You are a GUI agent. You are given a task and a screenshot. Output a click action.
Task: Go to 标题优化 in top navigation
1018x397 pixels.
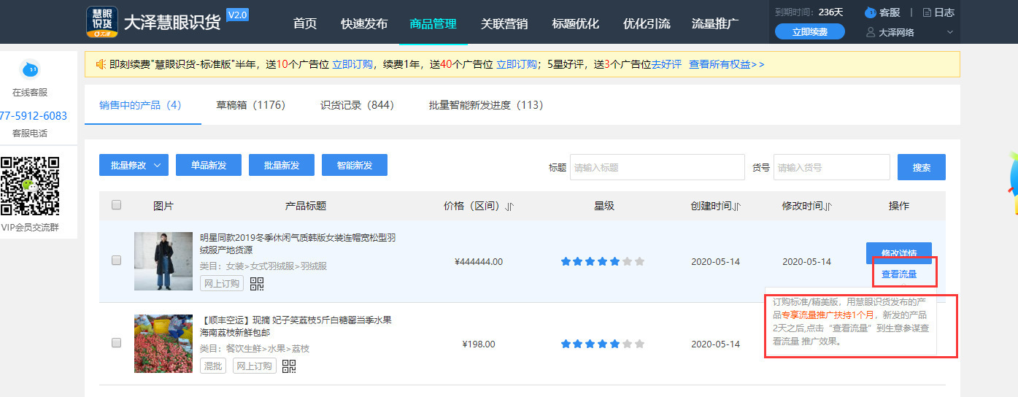click(x=575, y=23)
